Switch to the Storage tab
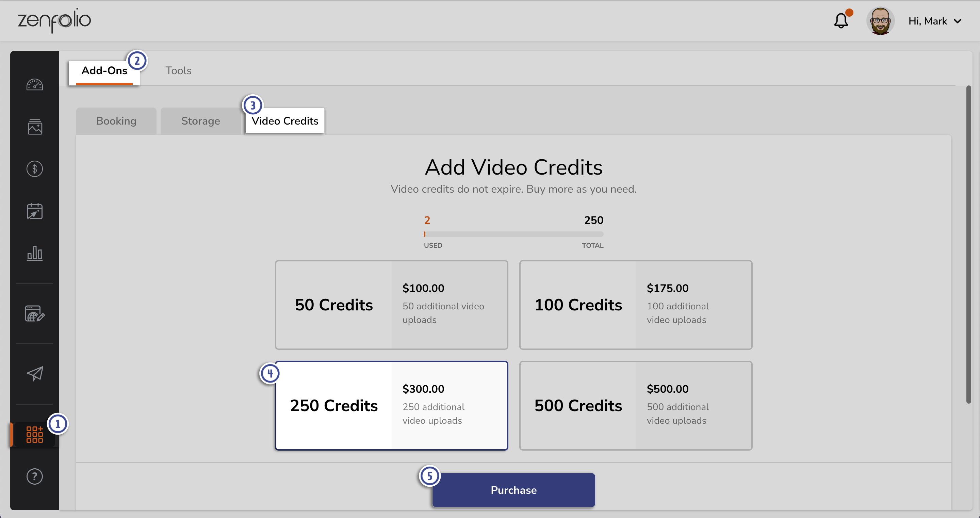 [x=200, y=120]
